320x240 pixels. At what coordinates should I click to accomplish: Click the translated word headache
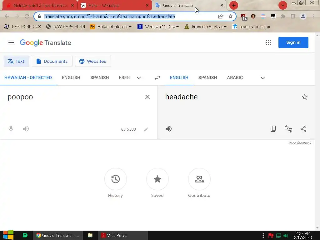tap(182, 97)
